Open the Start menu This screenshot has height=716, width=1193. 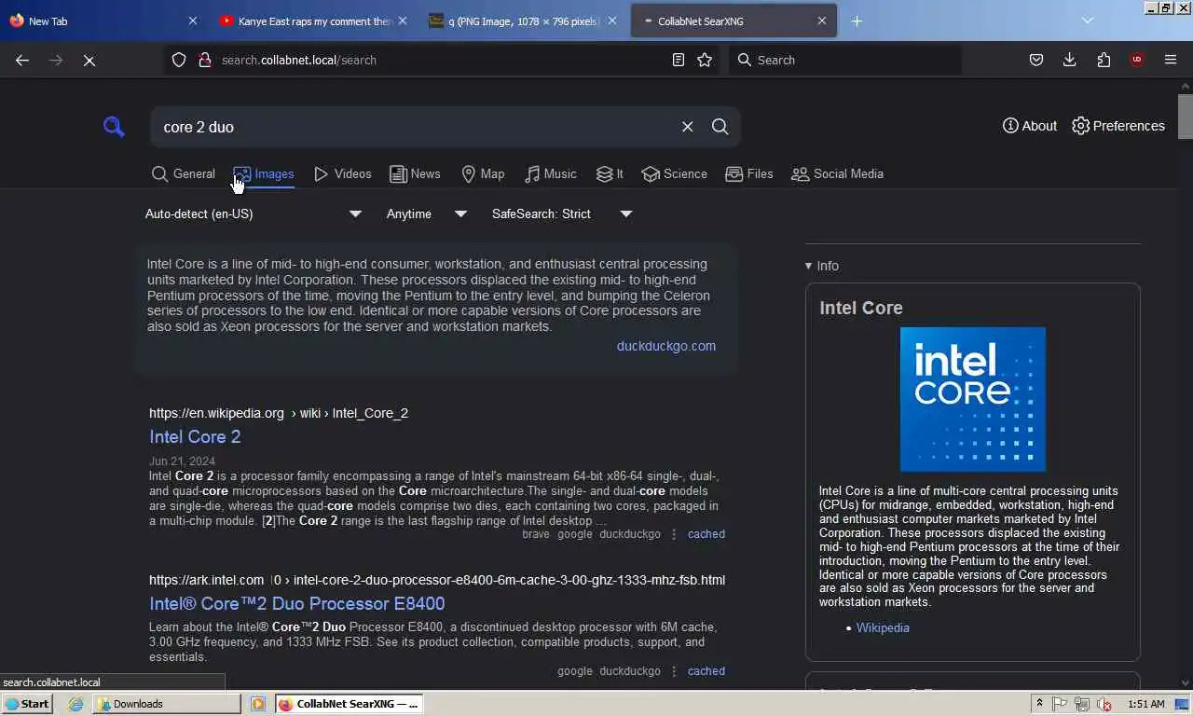coord(27,704)
